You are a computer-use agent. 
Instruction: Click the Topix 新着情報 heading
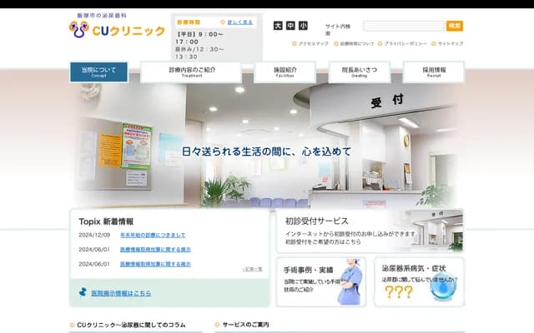(x=106, y=221)
